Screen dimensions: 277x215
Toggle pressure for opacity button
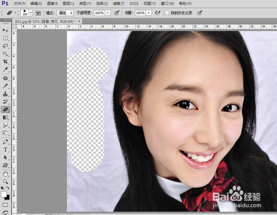tap(117, 13)
